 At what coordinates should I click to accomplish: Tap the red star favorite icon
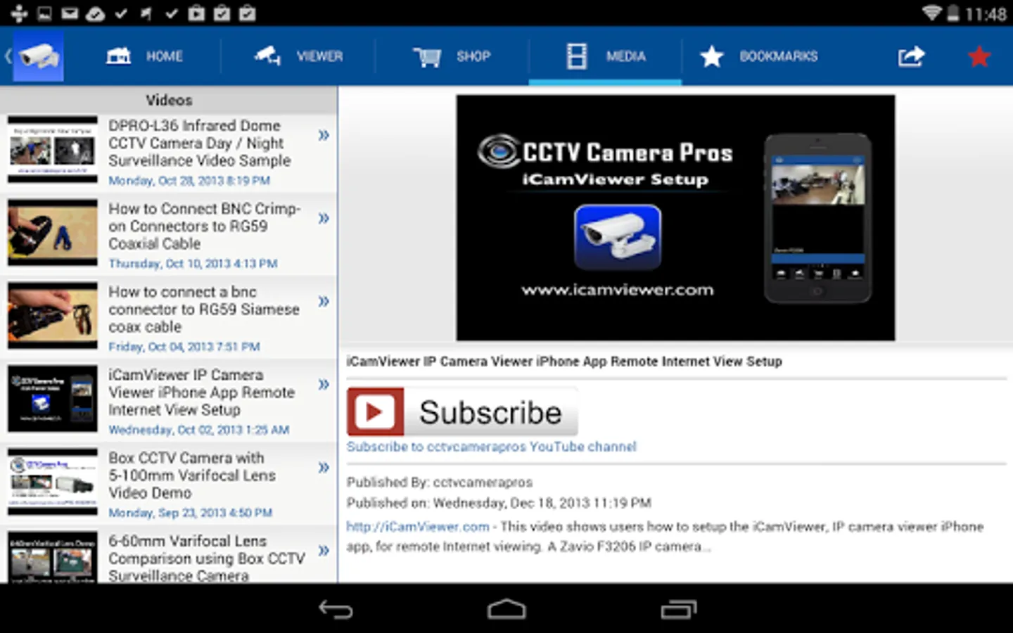click(x=979, y=56)
